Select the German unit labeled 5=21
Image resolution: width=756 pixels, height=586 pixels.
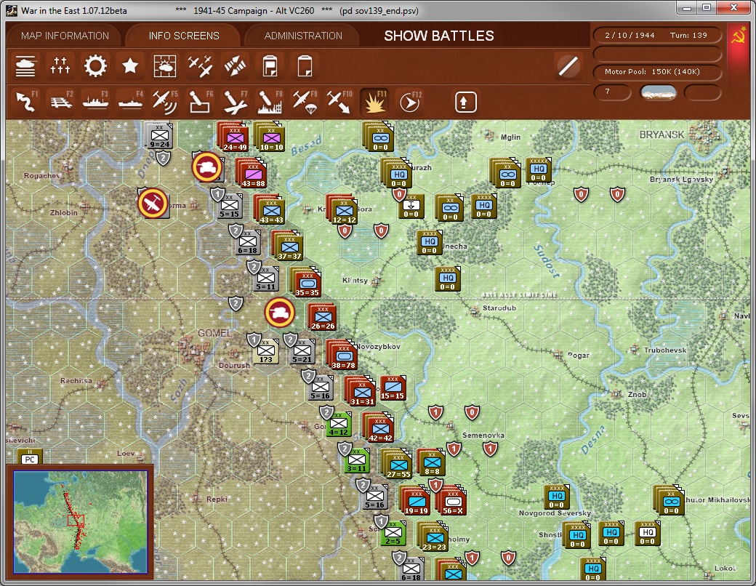(x=302, y=350)
